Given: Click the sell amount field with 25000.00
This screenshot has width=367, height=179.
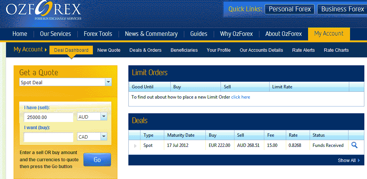Looking at the screenshot, I should point(48,117).
